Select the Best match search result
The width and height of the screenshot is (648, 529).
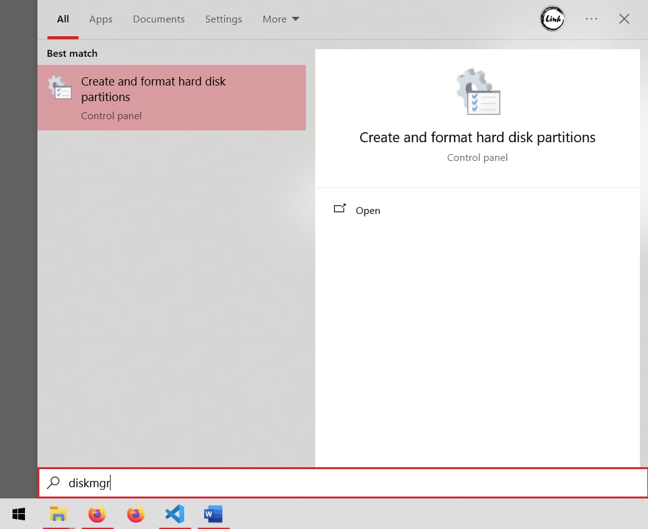(x=172, y=97)
